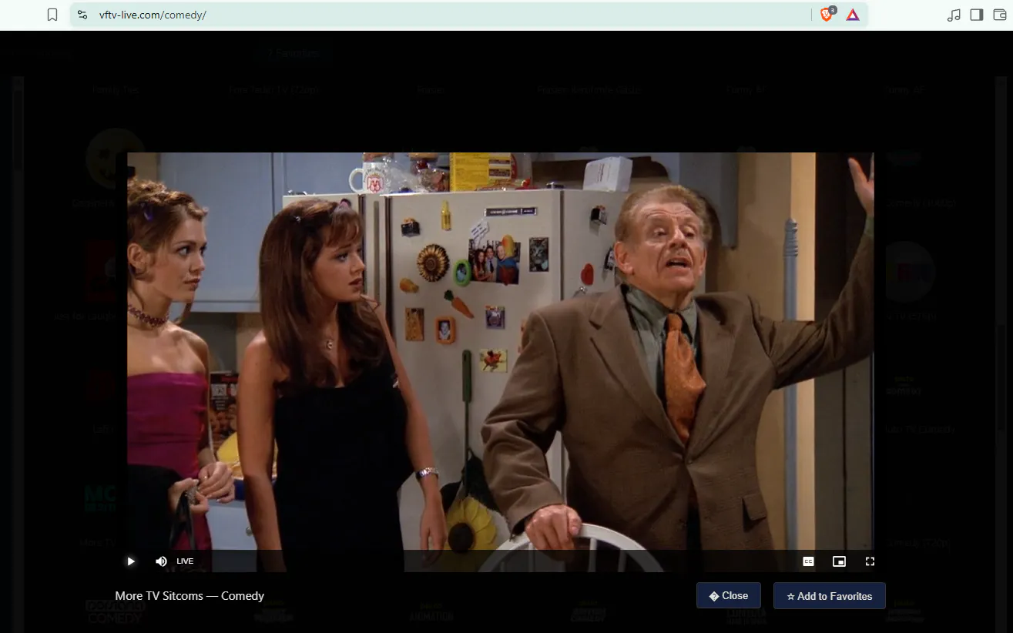Mute the video using the speaker icon

161,561
